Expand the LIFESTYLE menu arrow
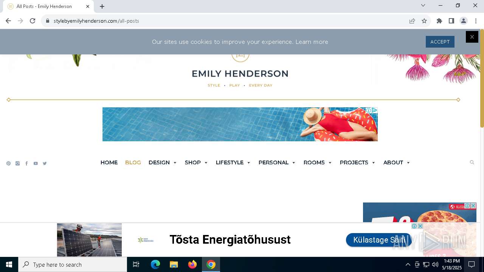The width and height of the screenshot is (484, 272). [x=248, y=163]
